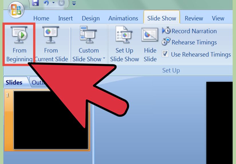Select the Slides pane tab
The height and width of the screenshot is (164, 236).
point(14,82)
